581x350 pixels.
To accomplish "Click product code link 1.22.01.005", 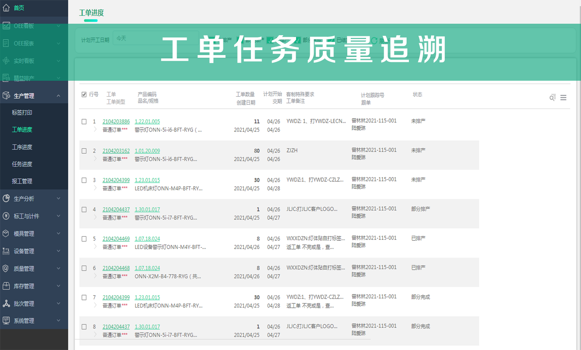I will 147,121.
